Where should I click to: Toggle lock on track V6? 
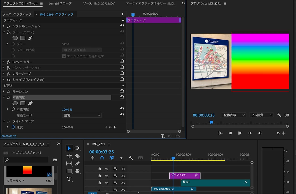tap(100, 176)
